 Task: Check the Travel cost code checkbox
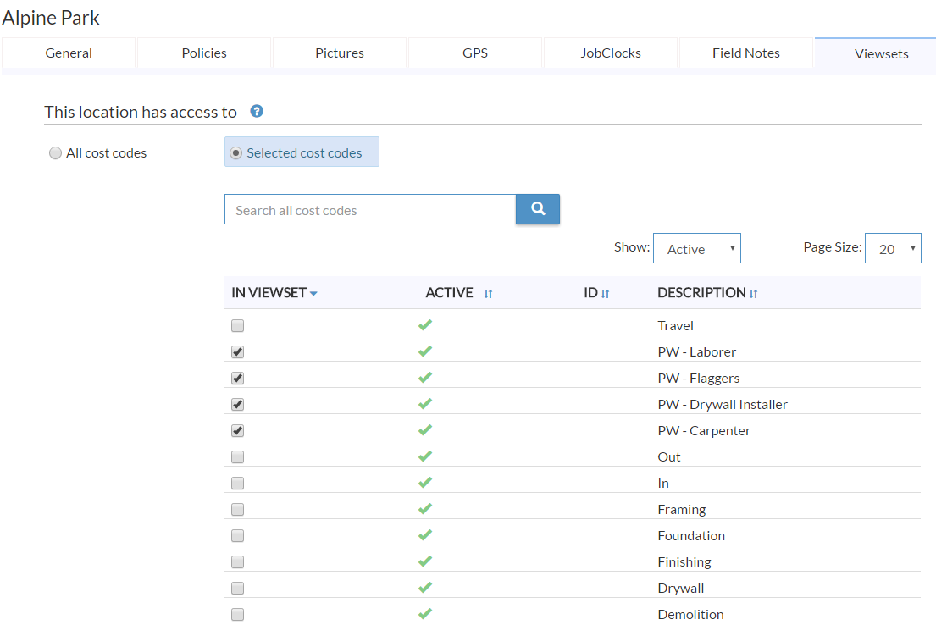[238, 326]
